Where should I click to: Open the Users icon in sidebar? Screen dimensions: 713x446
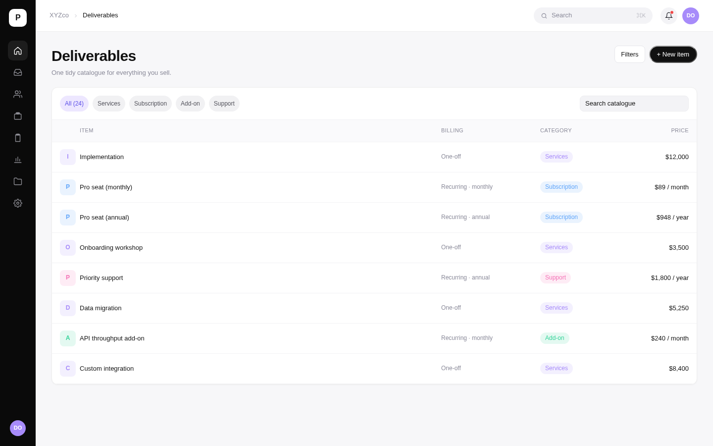[x=18, y=94]
